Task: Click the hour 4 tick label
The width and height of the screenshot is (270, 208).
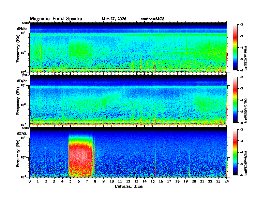Action: (x=62, y=181)
